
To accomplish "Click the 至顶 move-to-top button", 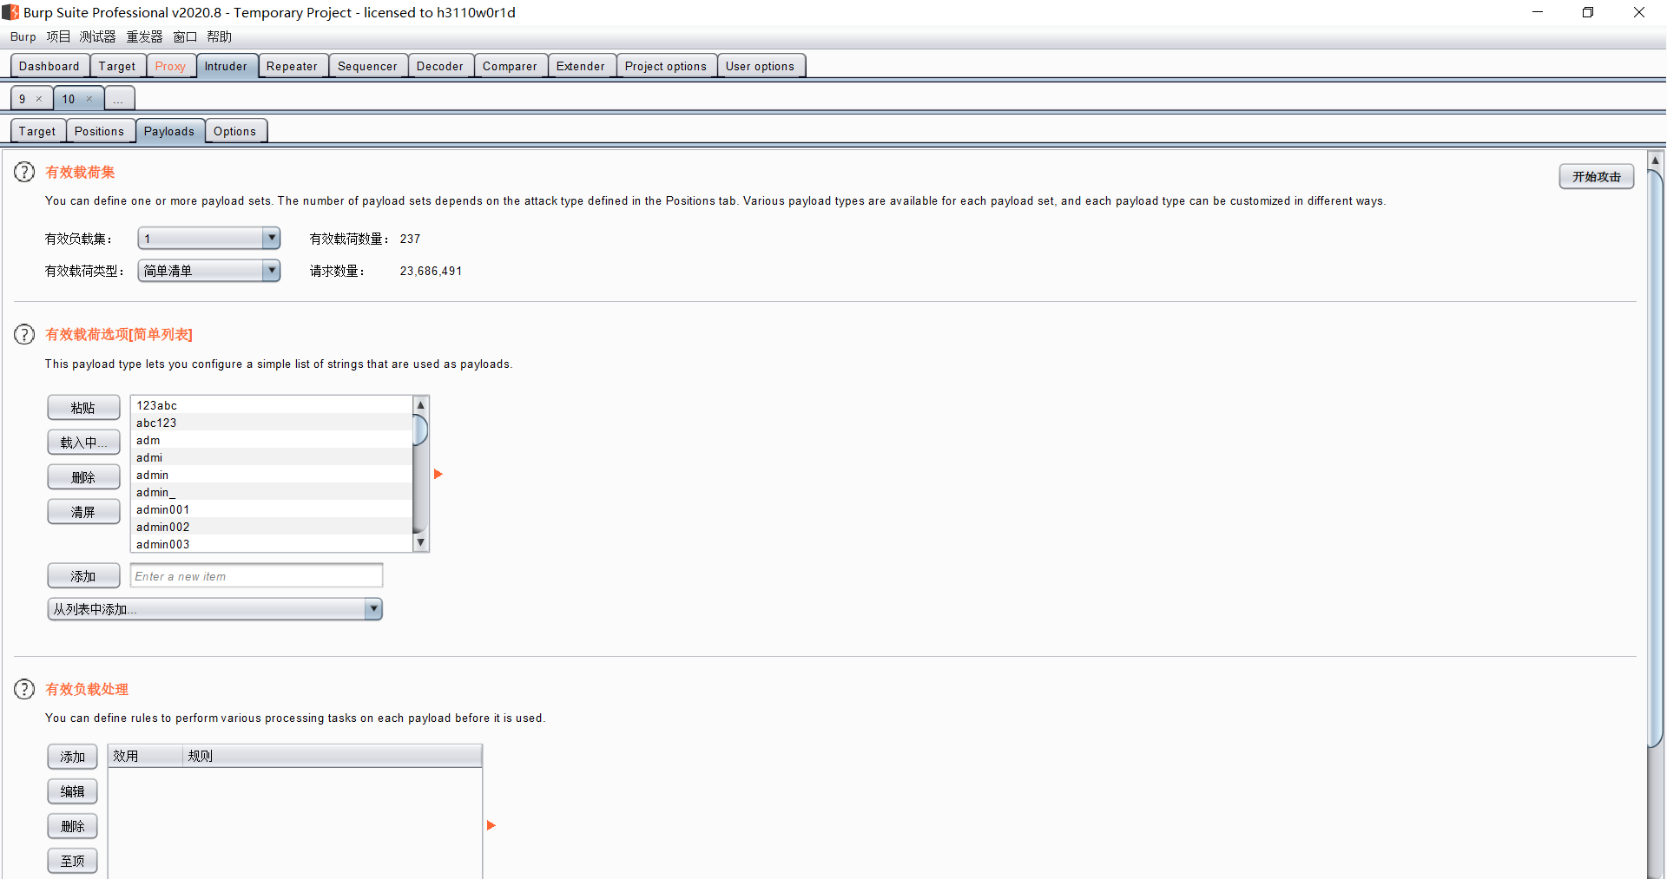I will point(73,861).
